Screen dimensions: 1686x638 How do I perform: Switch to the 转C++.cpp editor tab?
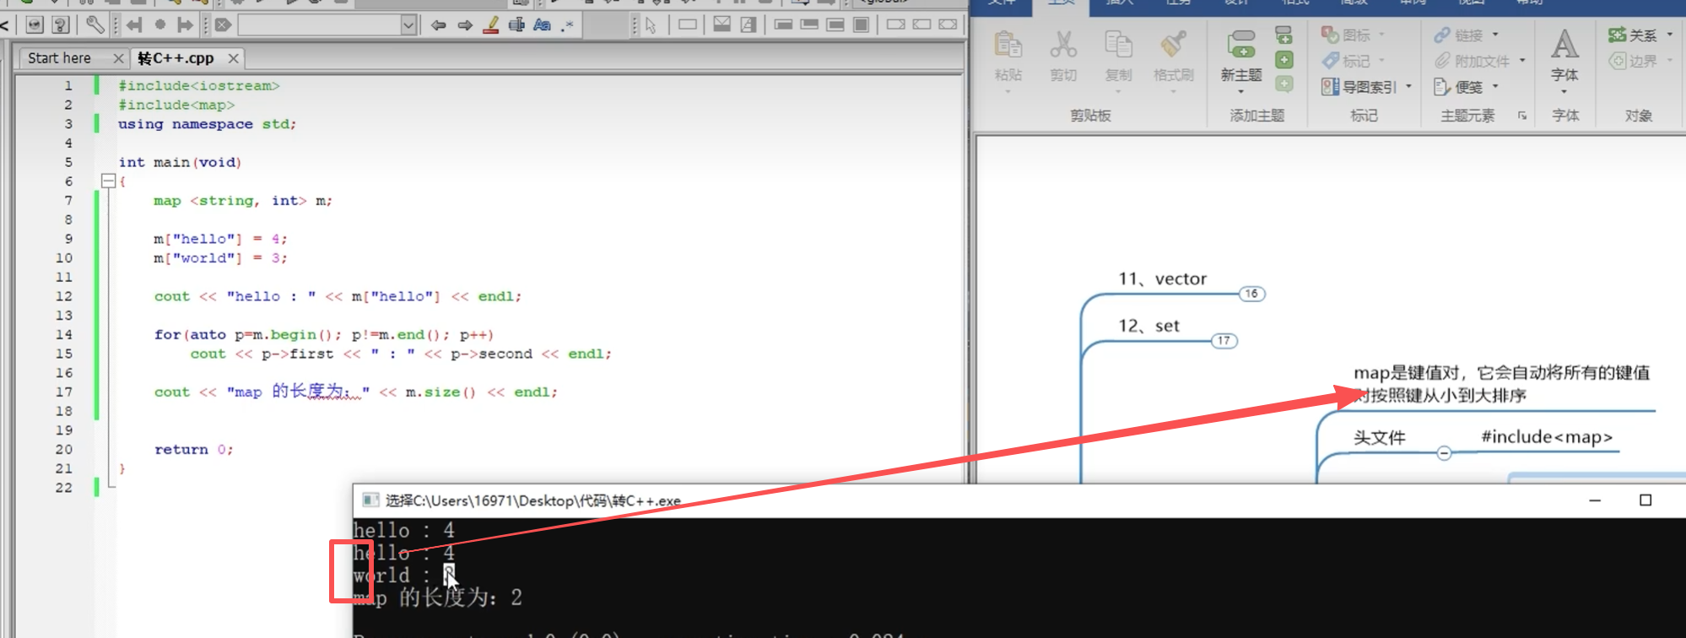click(176, 58)
